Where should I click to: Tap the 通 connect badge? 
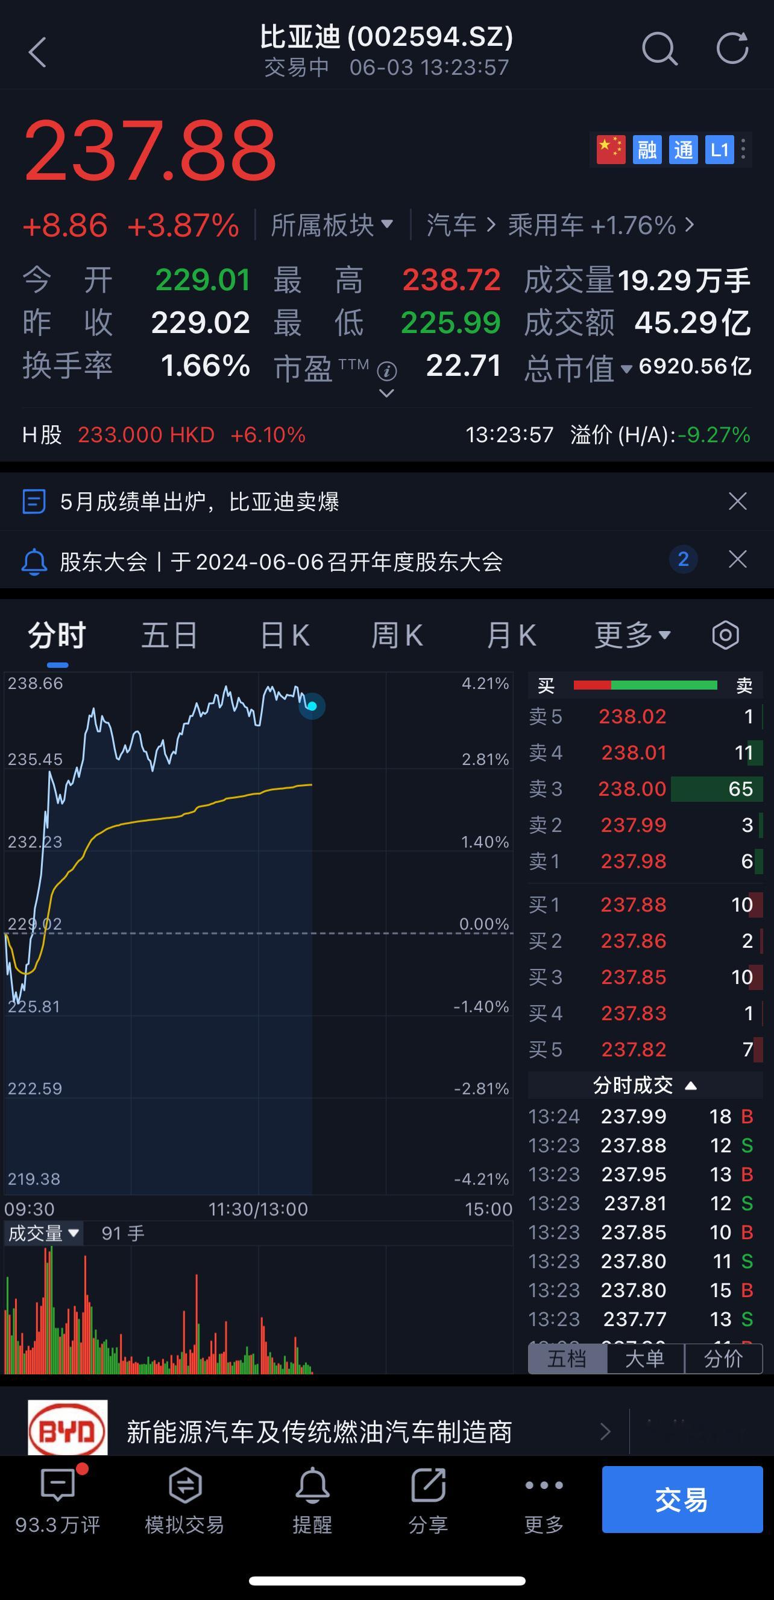[x=684, y=150]
